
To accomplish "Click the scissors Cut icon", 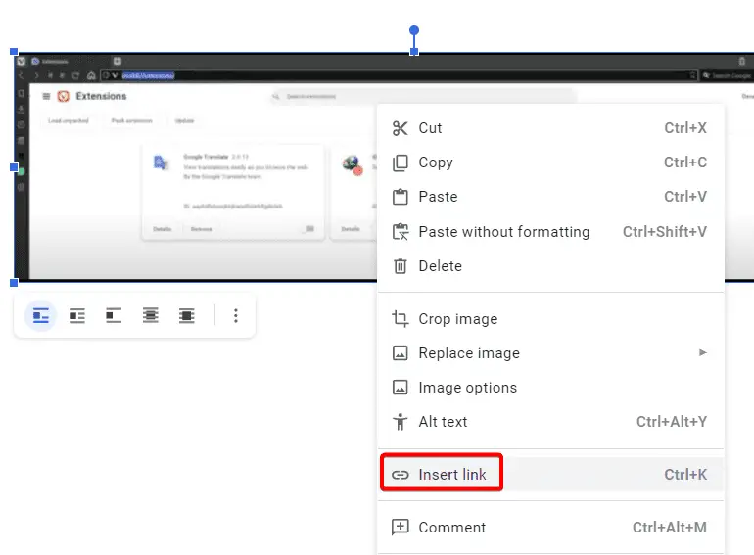I will tap(401, 128).
